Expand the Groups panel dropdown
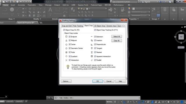 pos(155,19)
